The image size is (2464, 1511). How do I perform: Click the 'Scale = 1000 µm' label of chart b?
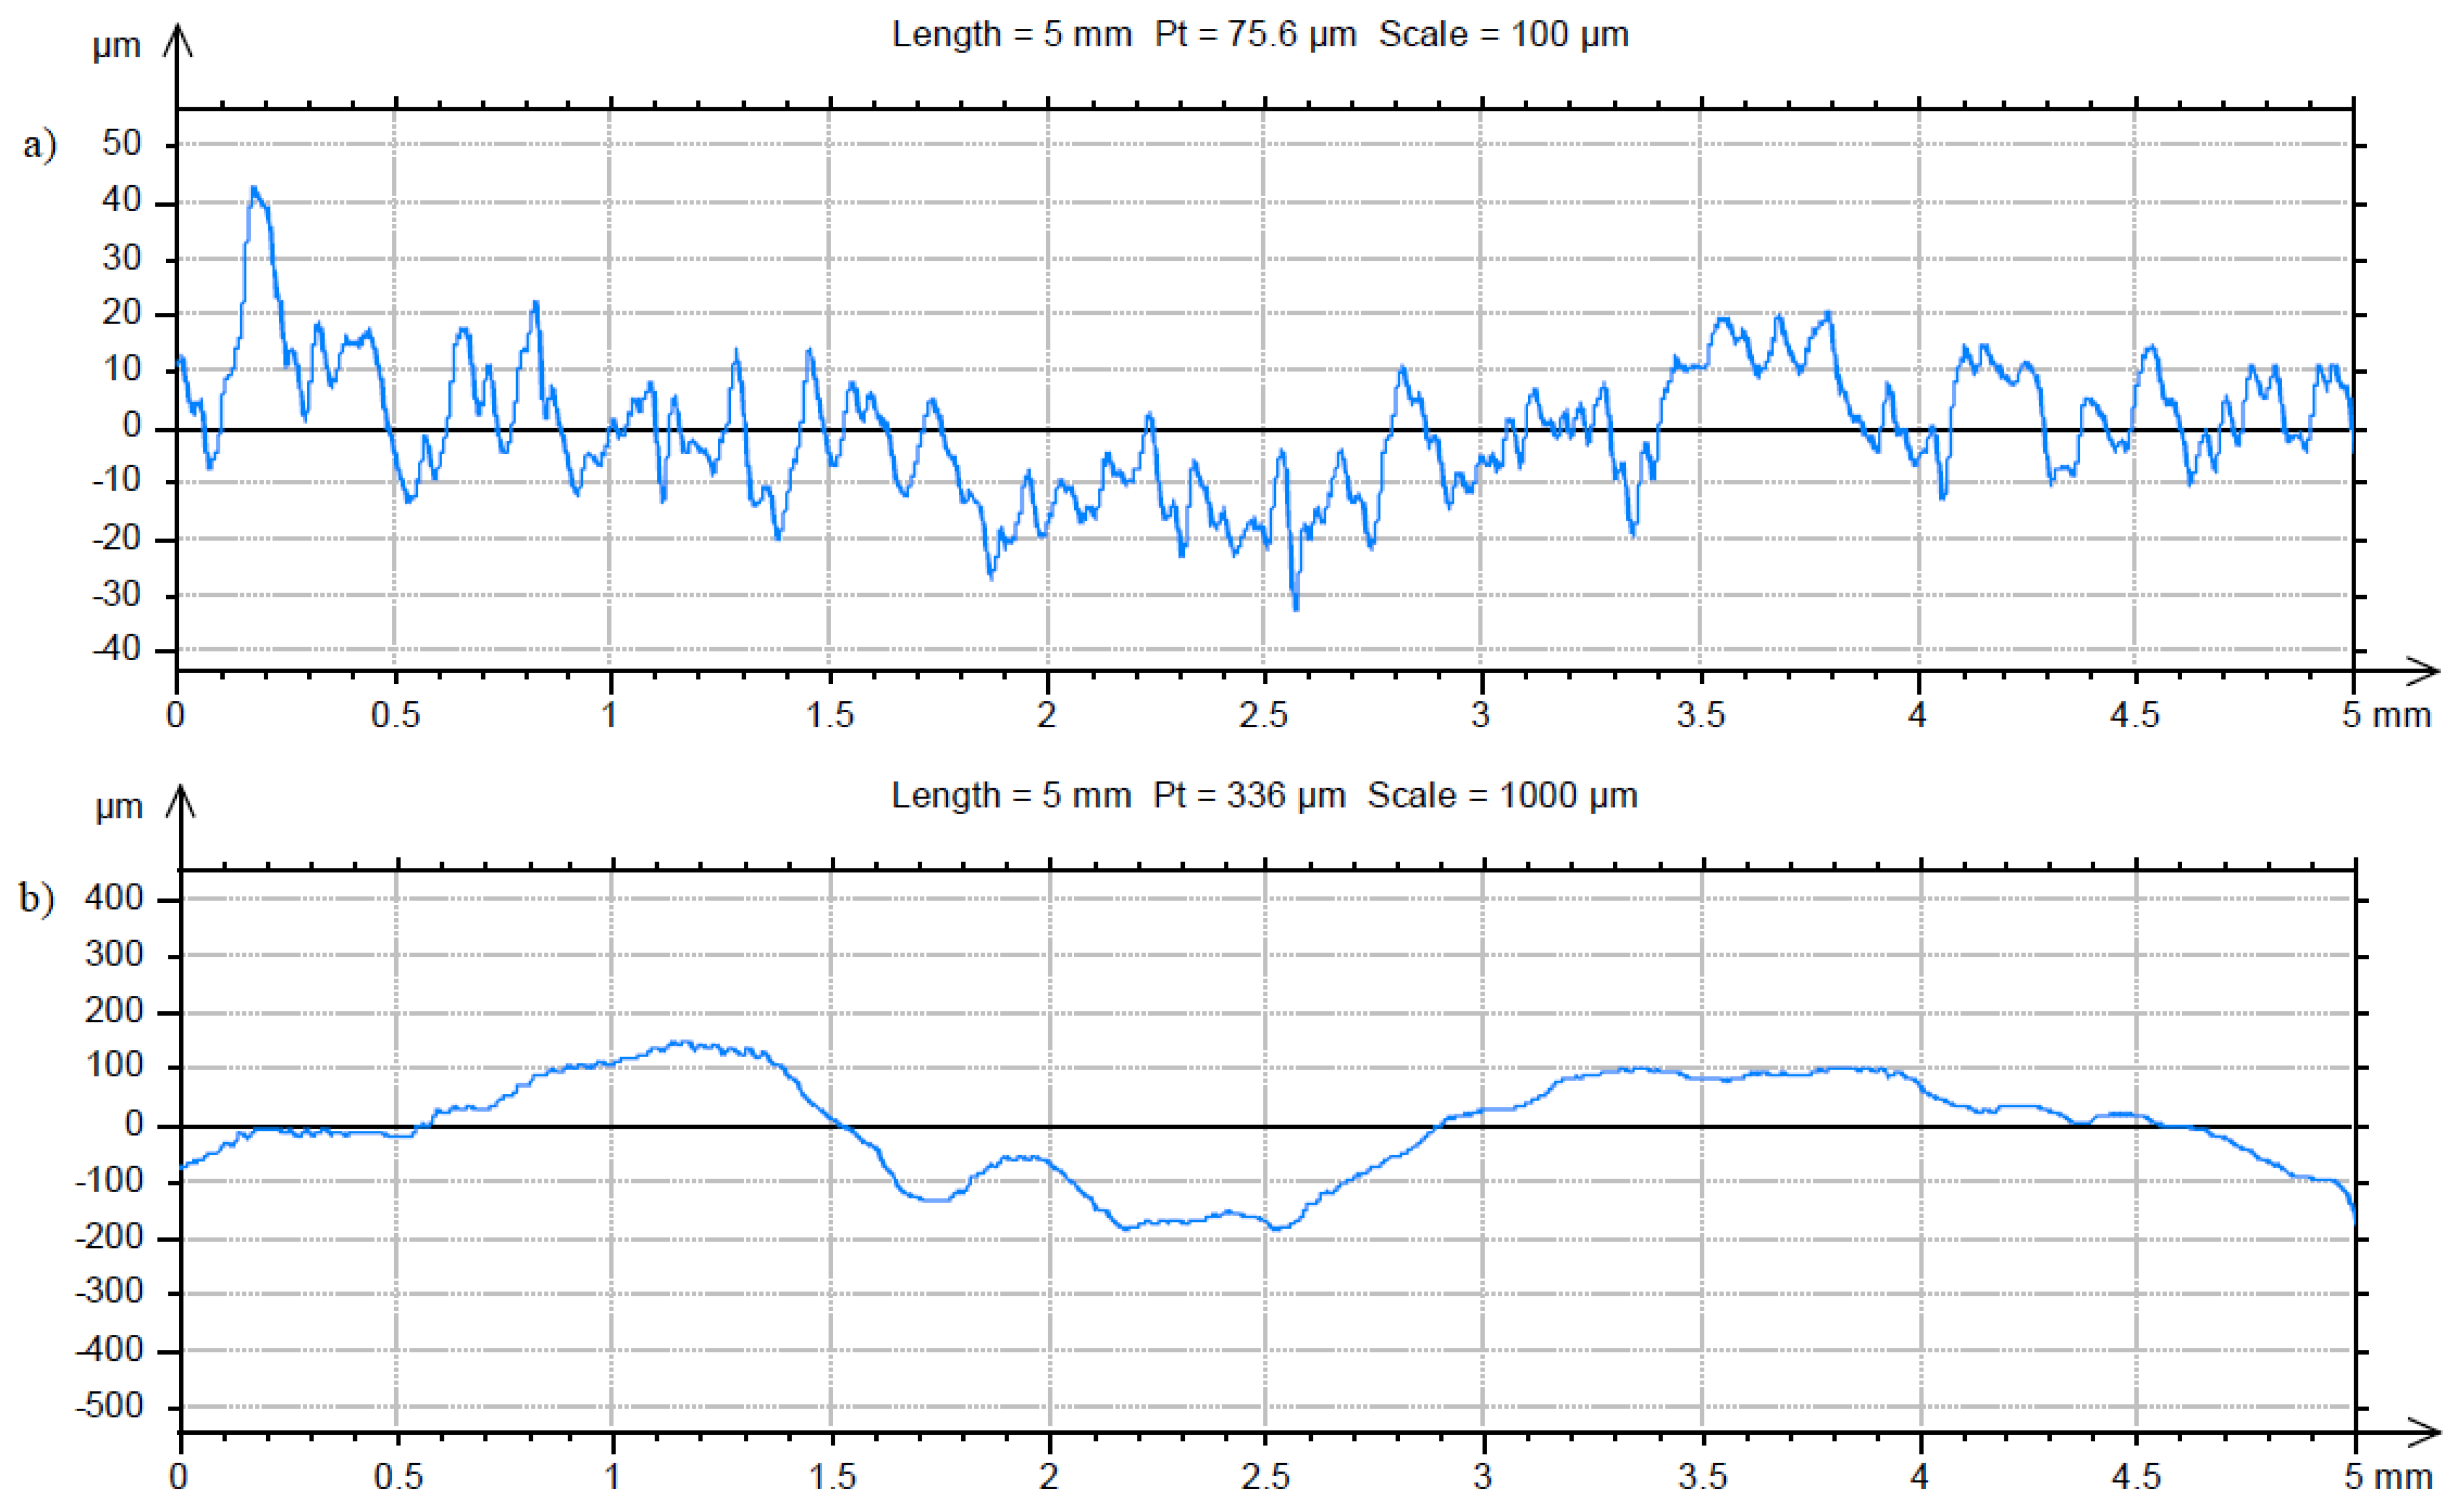(1502, 796)
